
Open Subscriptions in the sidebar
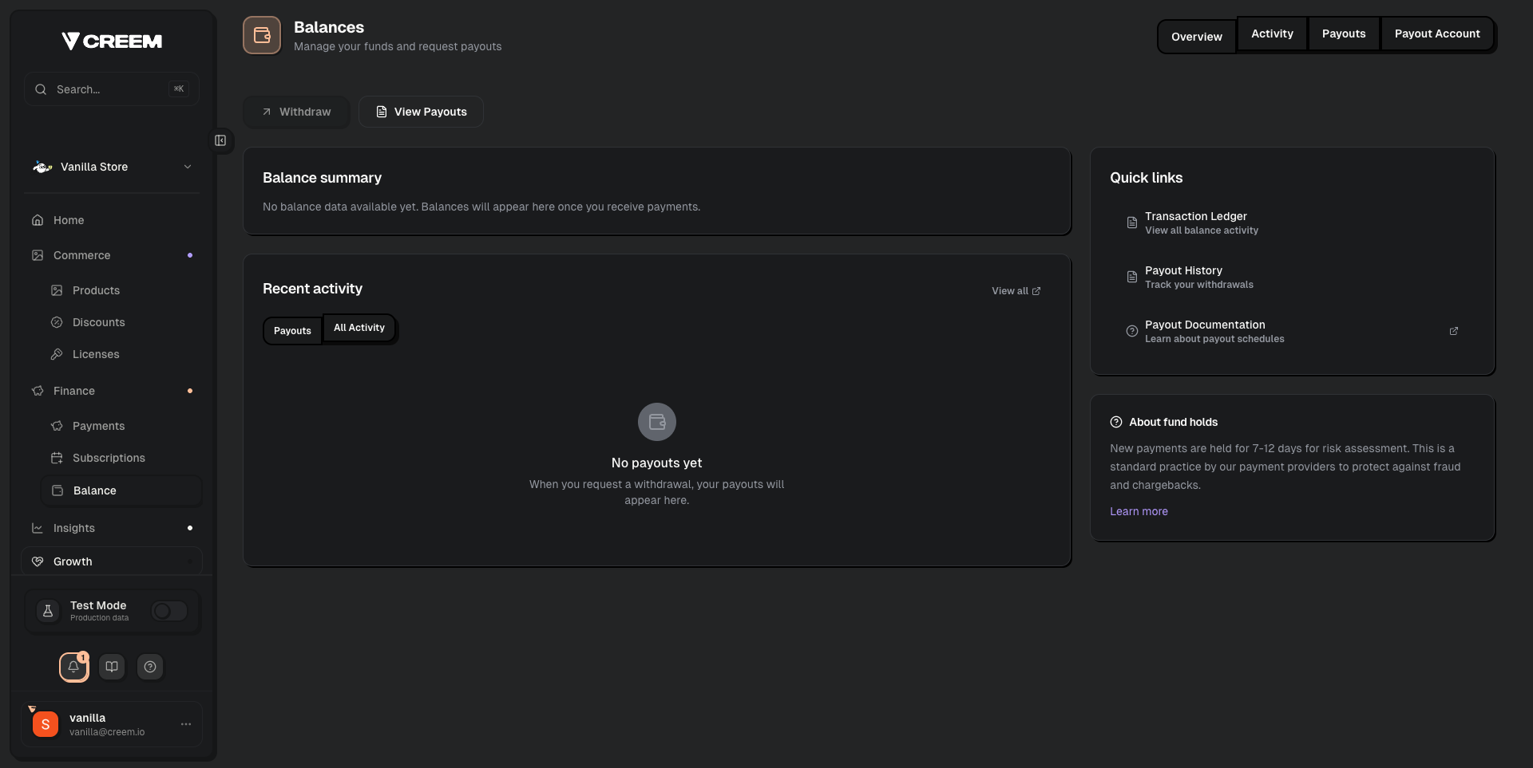pyautogui.click(x=121, y=458)
